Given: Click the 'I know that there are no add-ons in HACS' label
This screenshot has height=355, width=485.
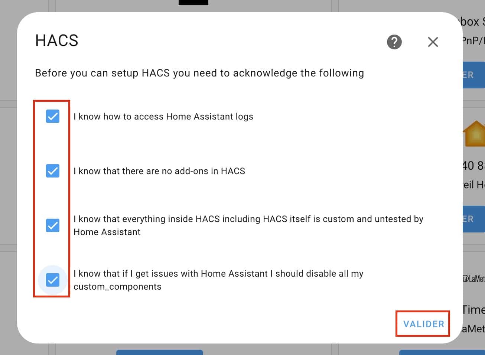Looking at the screenshot, I should [x=159, y=171].
